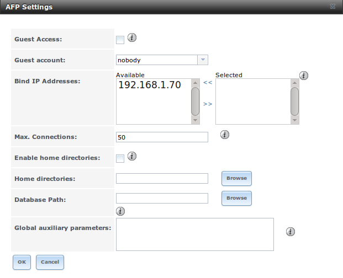Click Browse next to Home directories
Screen dimensions: 343x278
tap(236, 178)
